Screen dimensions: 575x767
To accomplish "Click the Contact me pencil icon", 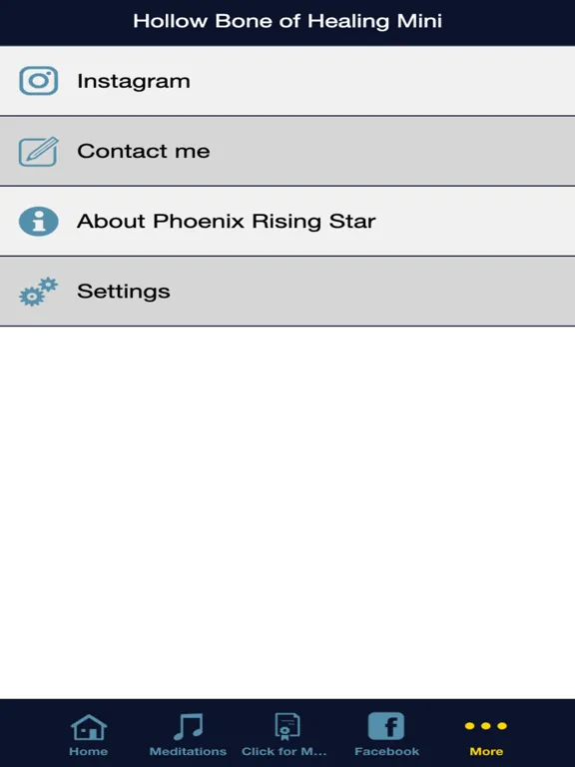I will pos(39,151).
